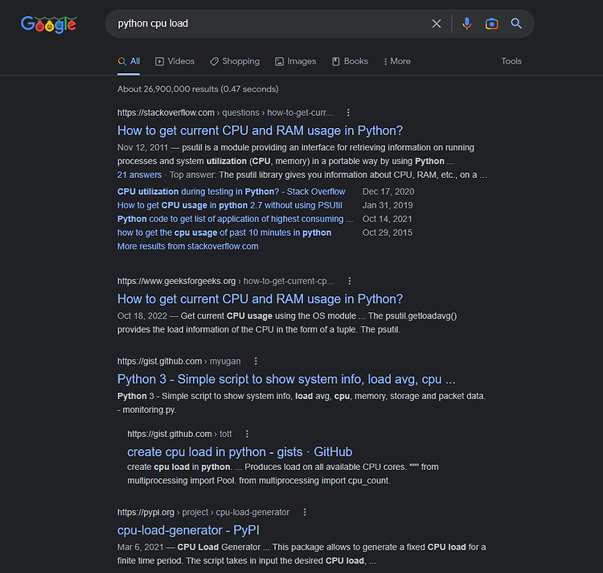Open cpu usage of past 10 minutes link
The height and width of the screenshot is (573, 603).
click(x=224, y=233)
